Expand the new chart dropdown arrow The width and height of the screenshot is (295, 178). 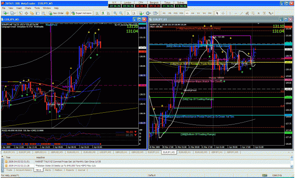(x=8, y=13)
